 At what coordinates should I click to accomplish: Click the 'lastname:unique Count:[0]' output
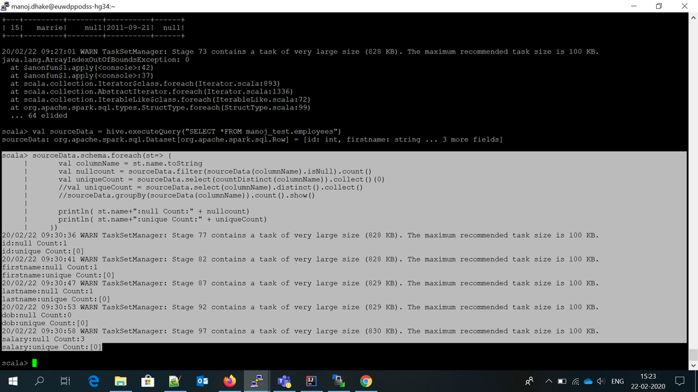(x=56, y=299)
